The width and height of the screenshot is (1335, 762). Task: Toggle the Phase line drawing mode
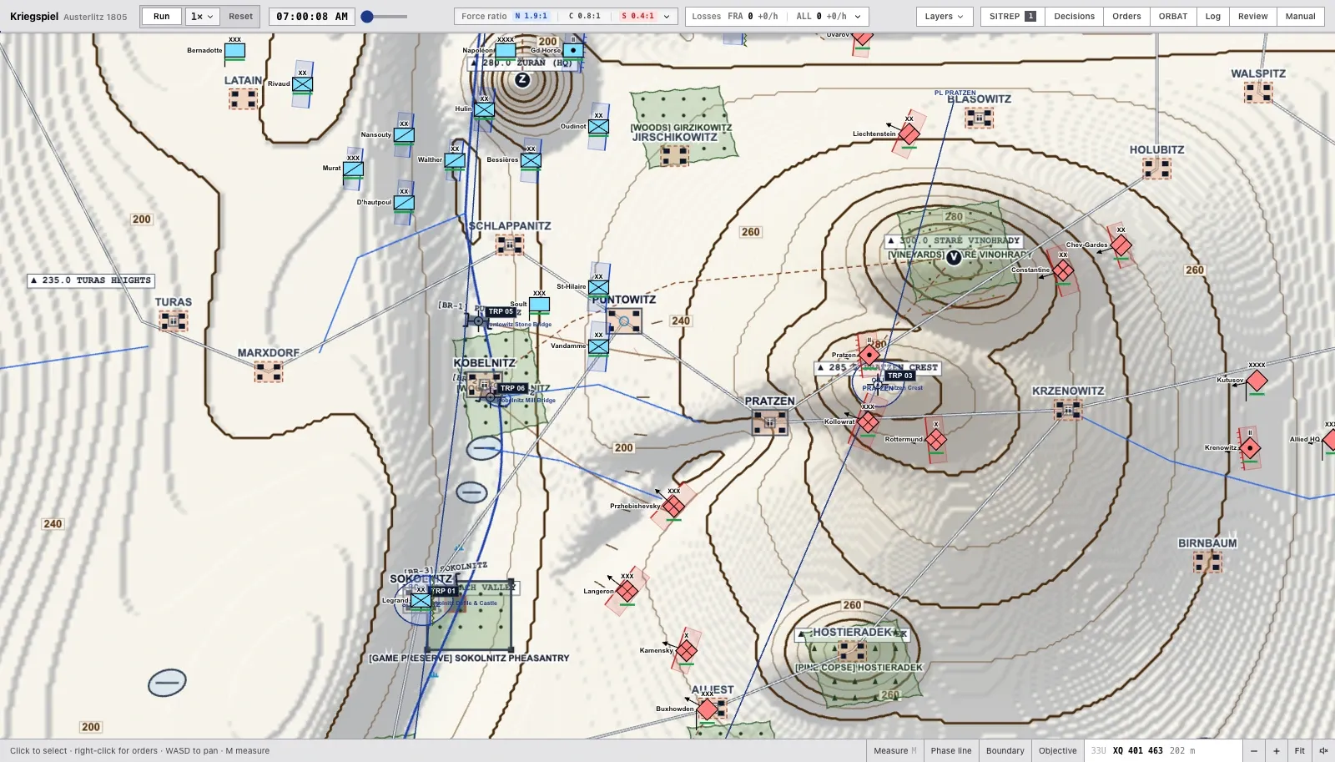coord(951,750)
